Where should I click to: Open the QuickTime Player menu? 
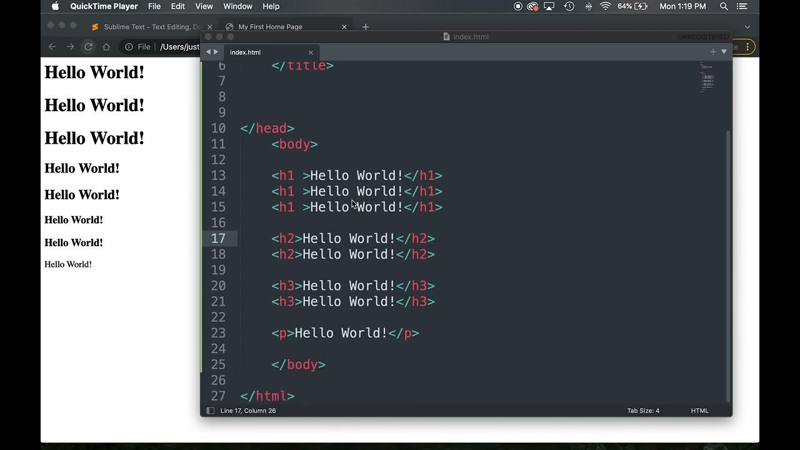[104, 6]
